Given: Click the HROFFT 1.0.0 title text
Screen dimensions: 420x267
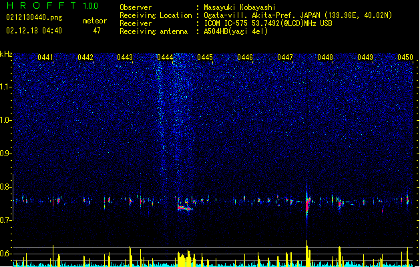Looking at the screenshot, I should tap(52, 5).
